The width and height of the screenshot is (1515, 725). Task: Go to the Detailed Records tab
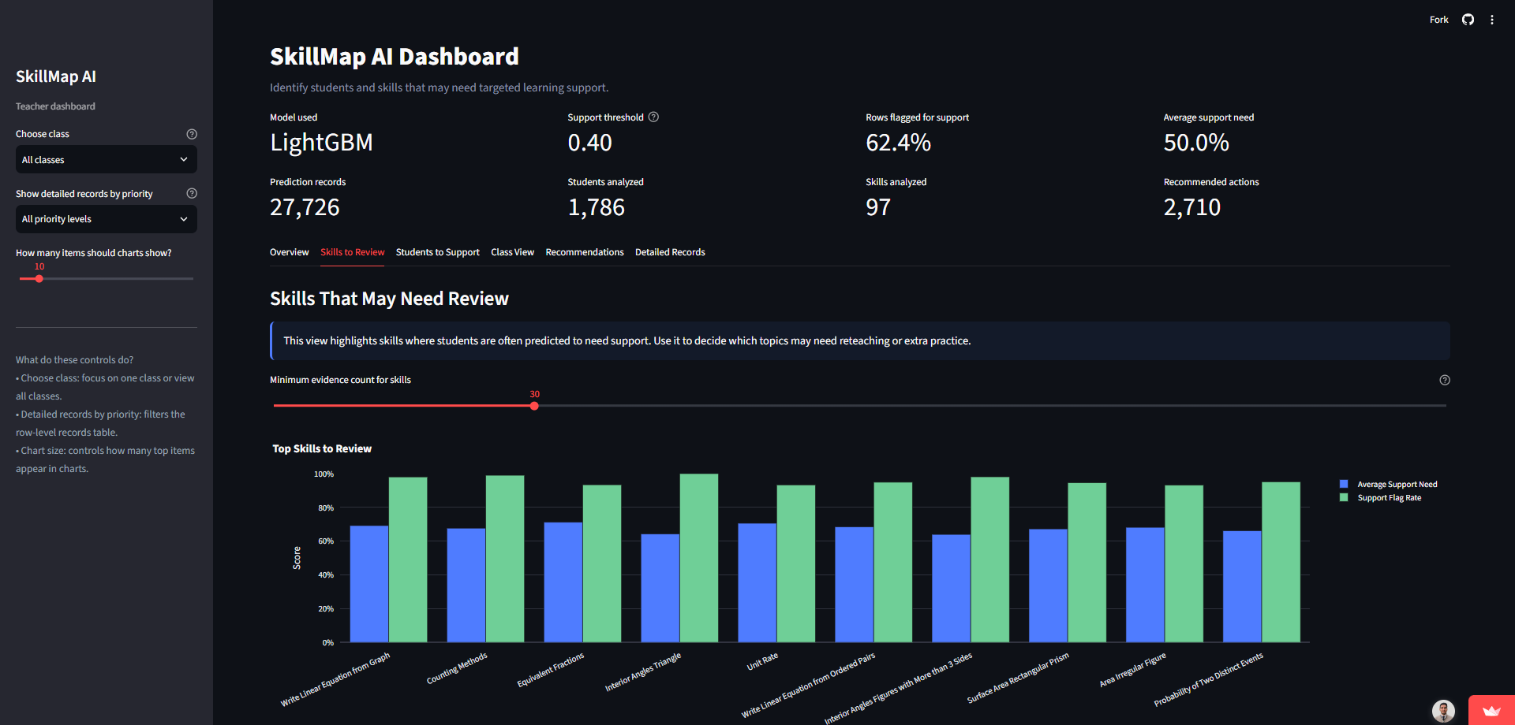(670, 252)
